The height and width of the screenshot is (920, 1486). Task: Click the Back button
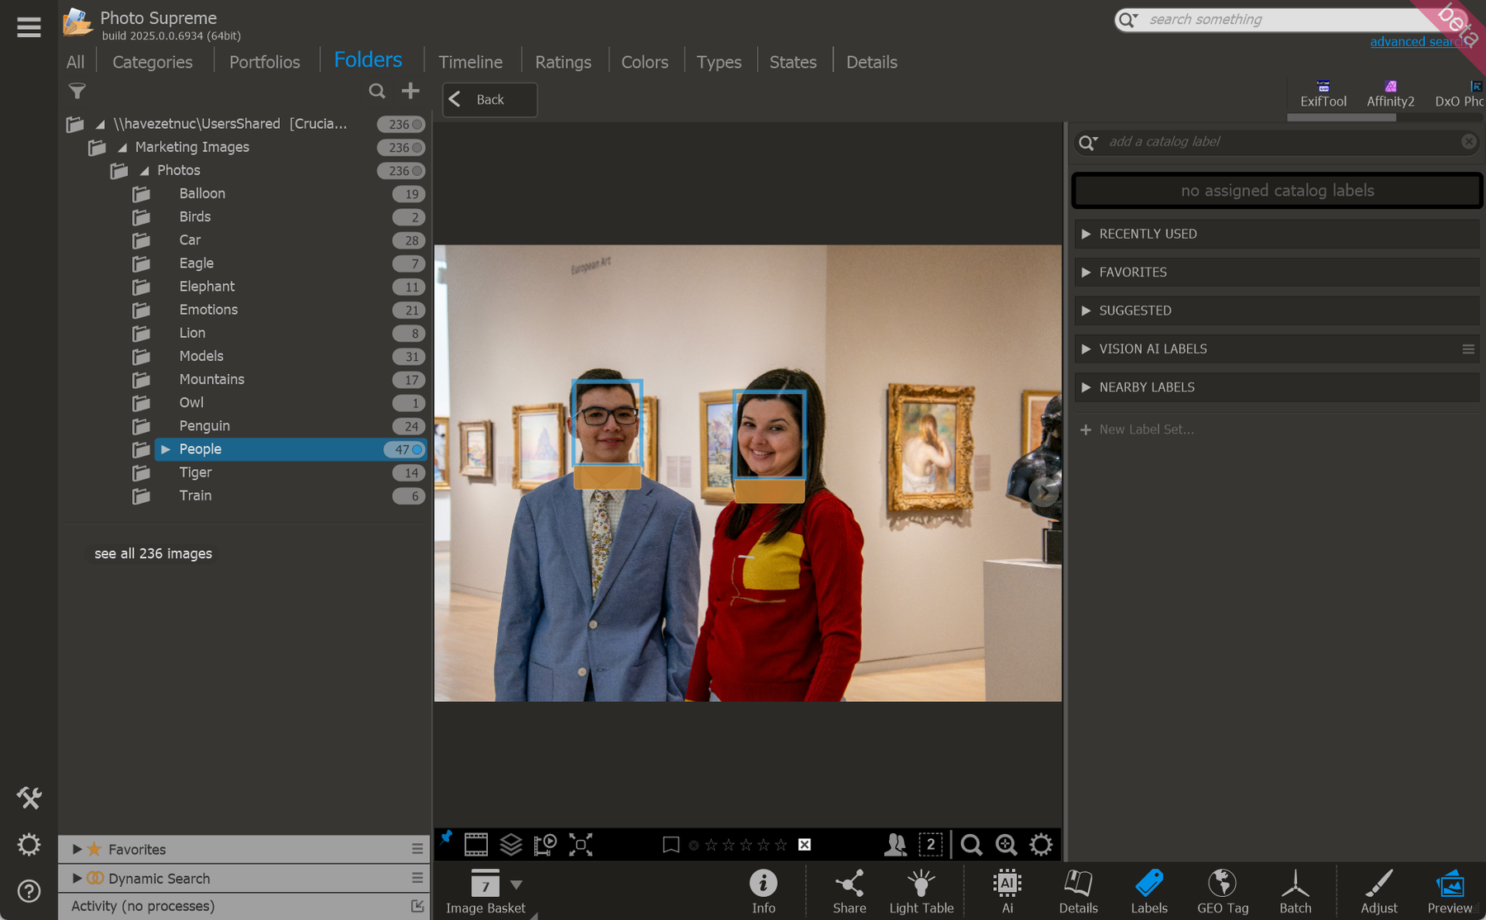(490, 100)
